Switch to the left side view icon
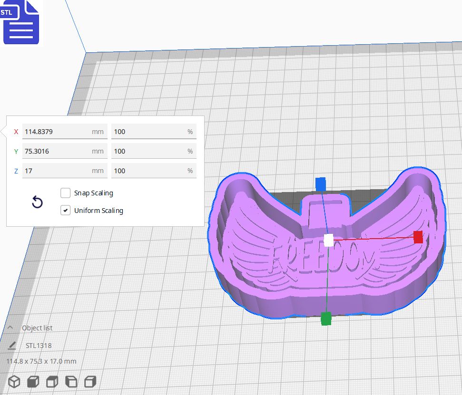The height and width of the screenshot is (395, 462). click(x=70, y=381)
